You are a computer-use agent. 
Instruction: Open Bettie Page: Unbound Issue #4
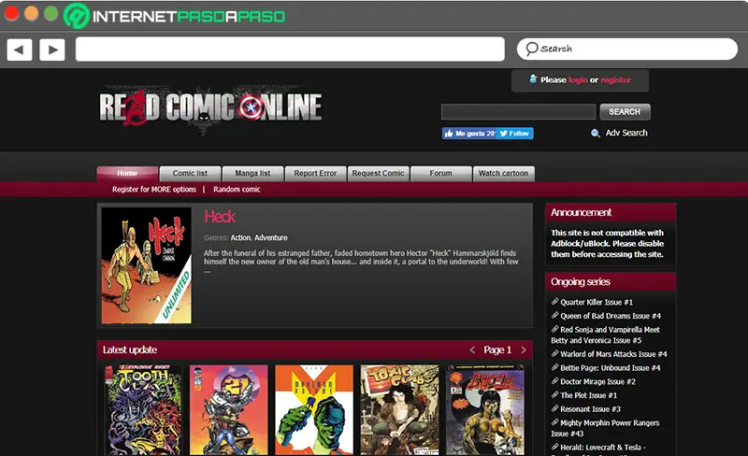tap(611, 368)
